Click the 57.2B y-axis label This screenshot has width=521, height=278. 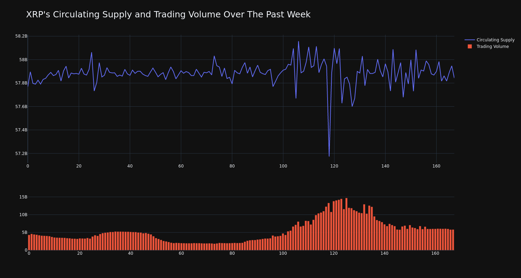tap(21, 154)
